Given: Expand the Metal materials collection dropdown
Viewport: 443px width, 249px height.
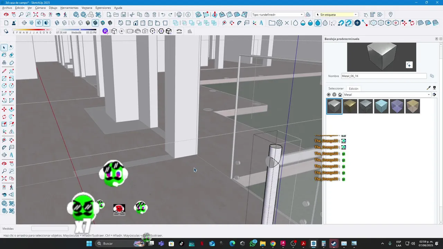Looking at the screenshot, I should pyautogui.click(x=387, y=95).
